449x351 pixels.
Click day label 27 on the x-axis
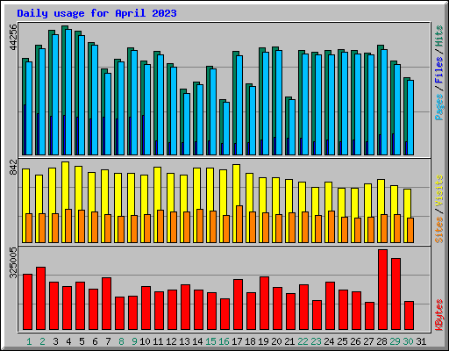(x=368, y=341)
